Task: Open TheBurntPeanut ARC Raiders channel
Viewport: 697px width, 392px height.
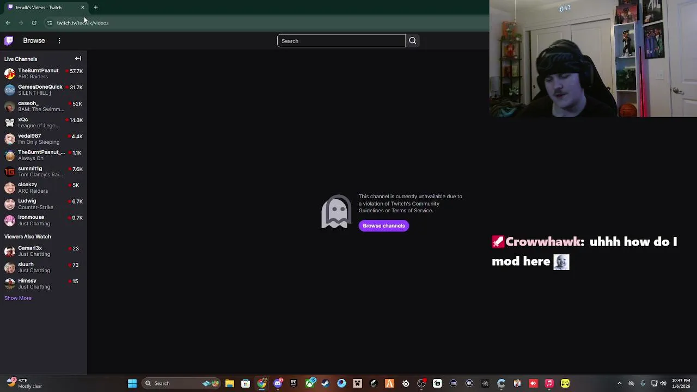Action: [44, 73]
